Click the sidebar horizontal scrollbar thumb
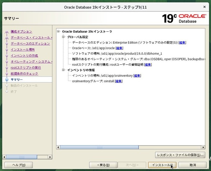 (21, 157)
